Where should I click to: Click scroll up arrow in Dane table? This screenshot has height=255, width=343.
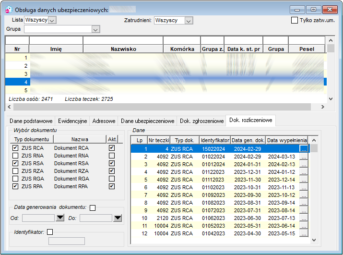point(314,140)
